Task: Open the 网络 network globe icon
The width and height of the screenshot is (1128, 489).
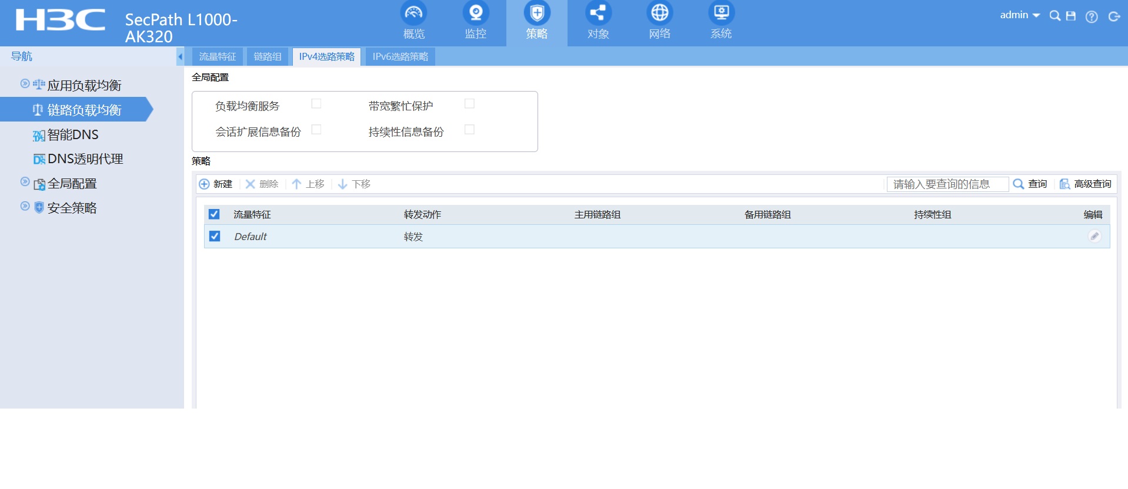Action: point(660,12)
